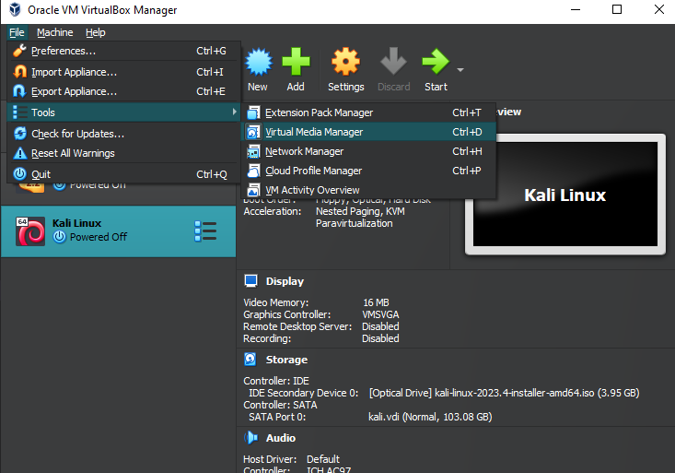The width and height of the screenshot is (675, 473).
Task: Click Check for Updates menu entry
Action: [x=77, y=134]
